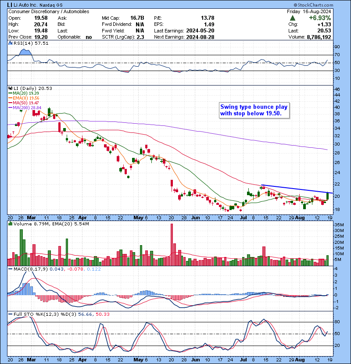Click the Nasdaq GS exchange label
The height and width of the screenshot is (364, 351).
[x=51, y=5]
